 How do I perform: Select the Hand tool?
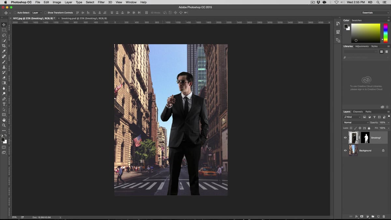(4, 120)
